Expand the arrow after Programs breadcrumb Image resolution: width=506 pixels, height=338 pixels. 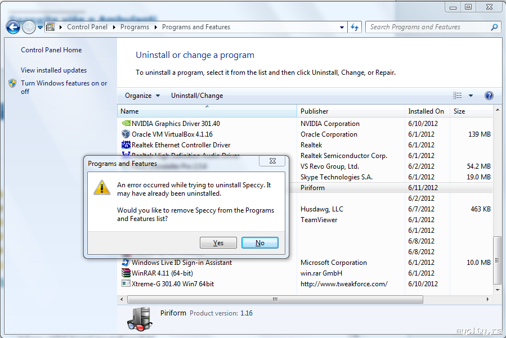pos(156,28)
